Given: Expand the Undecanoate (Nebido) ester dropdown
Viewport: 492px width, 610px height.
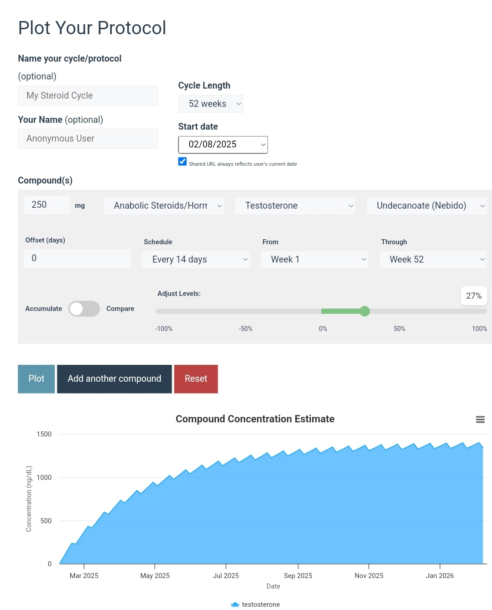Looking at the screenshot, I should point(426,206).
